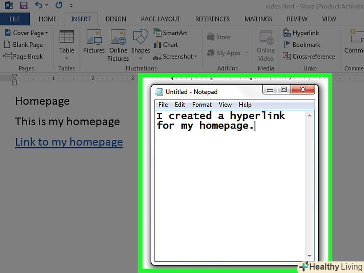Repeat the last action
This screenshot has width=364, height=273.
59,5
